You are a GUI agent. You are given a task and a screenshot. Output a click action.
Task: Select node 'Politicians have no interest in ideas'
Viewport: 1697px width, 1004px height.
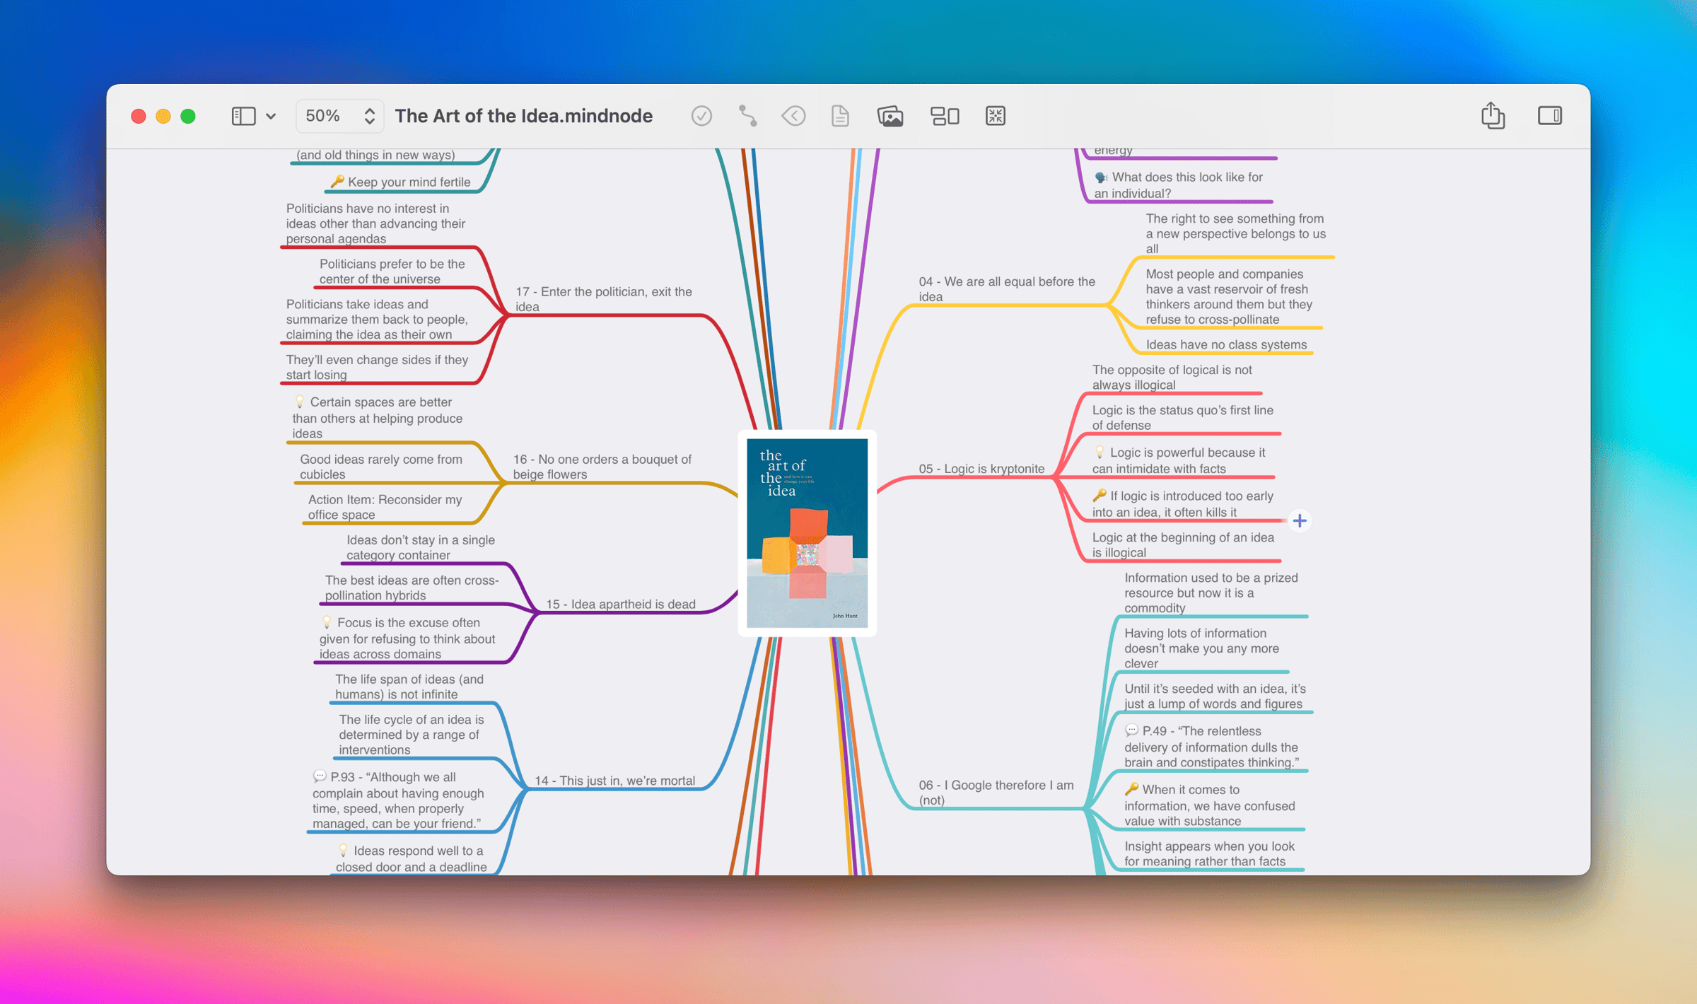coord(375,223)
